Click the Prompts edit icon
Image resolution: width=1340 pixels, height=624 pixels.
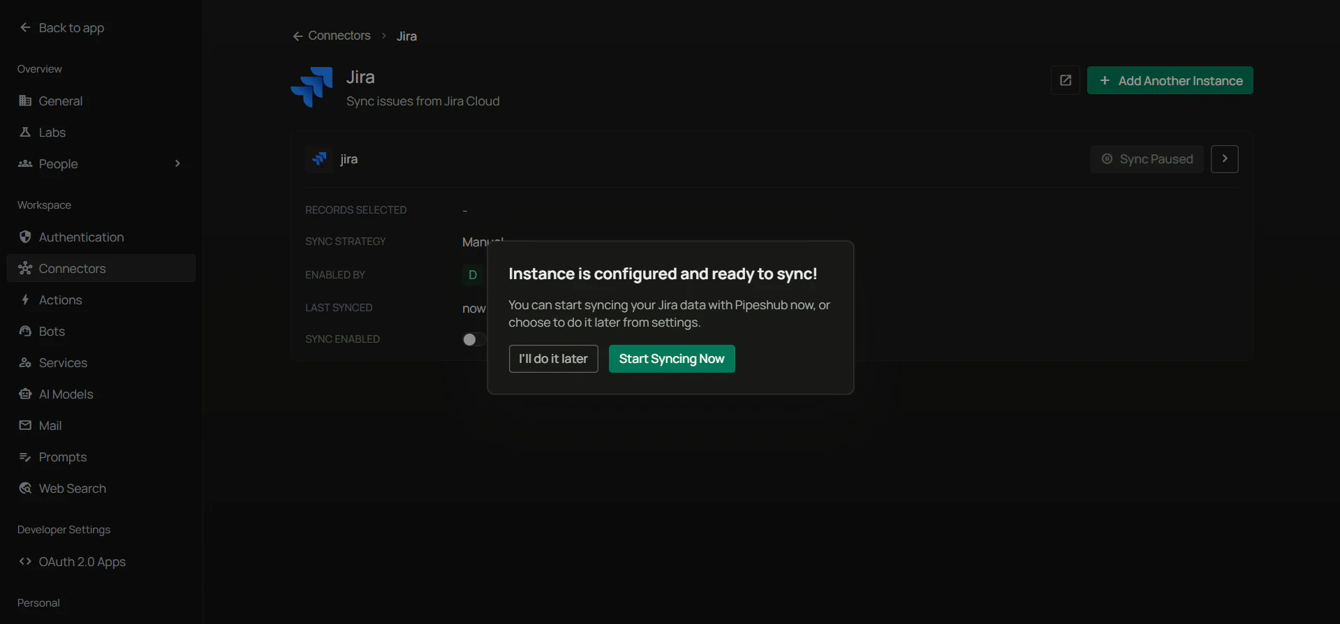coord(25,456)
